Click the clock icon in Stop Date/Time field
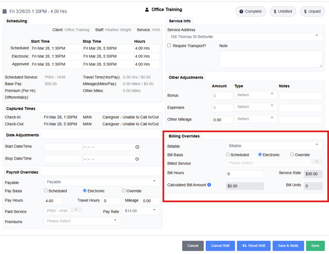The height and width of the screenshot is (254, 329). point(137,159)
